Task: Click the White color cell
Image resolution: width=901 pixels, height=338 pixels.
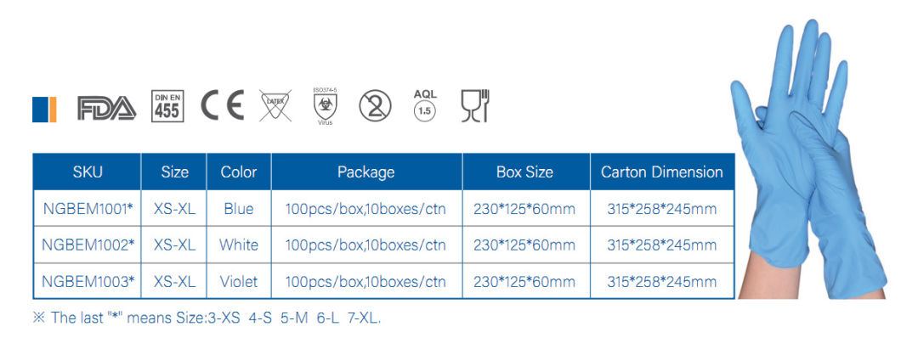Action: pos(239,245)
